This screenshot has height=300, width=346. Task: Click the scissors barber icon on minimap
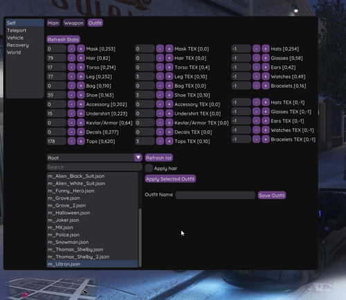click(x=84, y=292)
